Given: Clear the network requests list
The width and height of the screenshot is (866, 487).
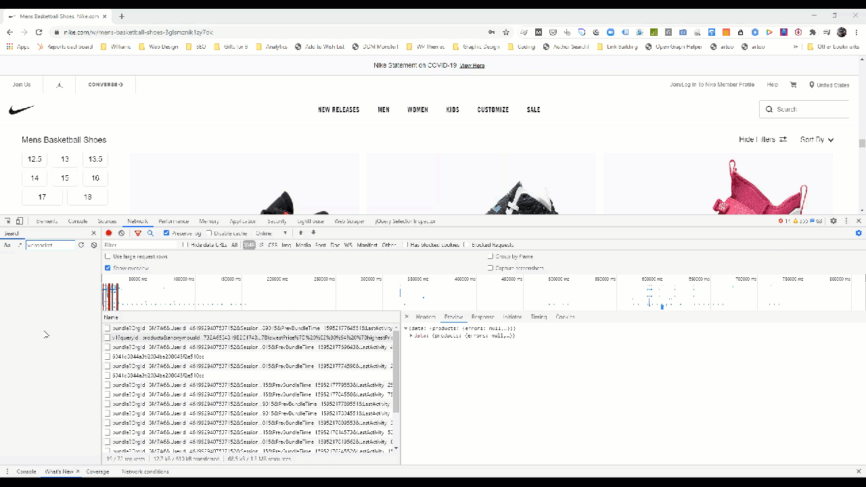Looking at the screenshot, I should pyautogui.click(x=121, y=233).
